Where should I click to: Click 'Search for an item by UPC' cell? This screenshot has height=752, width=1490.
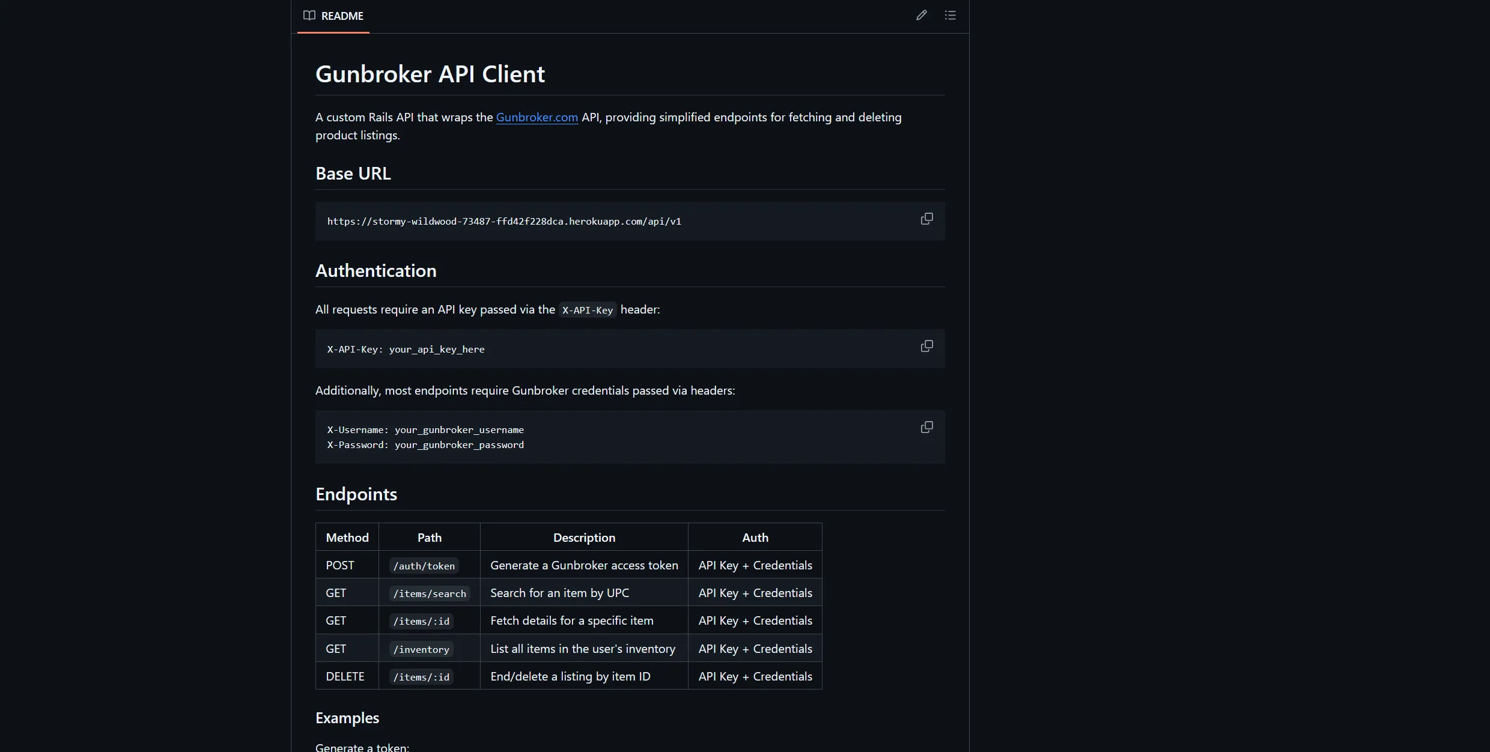tap(584, 593)
